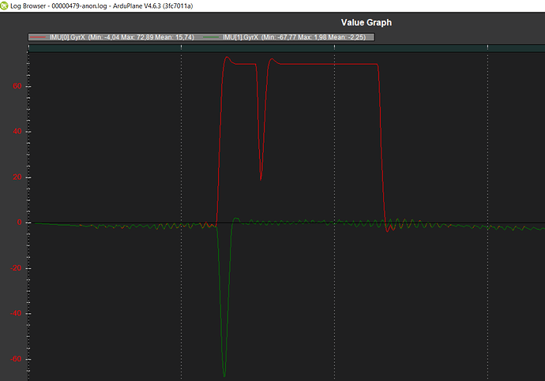
Task: Click the Log Browser app icon in title bar
Action: pos(4,6)
